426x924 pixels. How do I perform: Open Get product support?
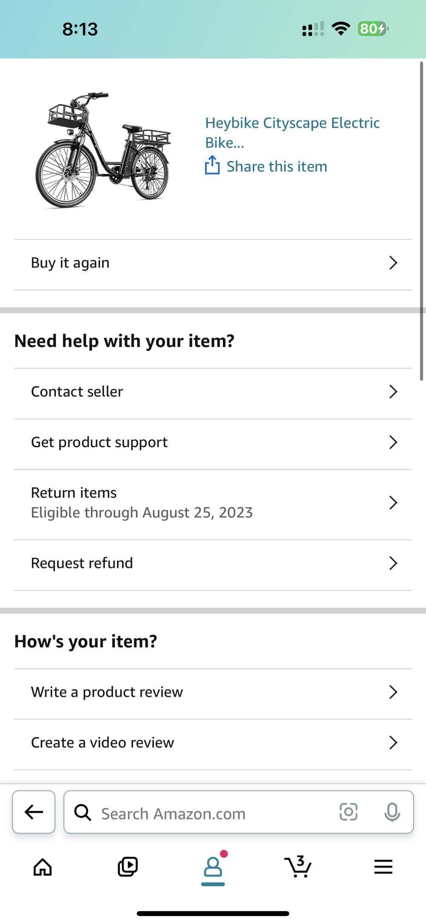click(99, 443)
